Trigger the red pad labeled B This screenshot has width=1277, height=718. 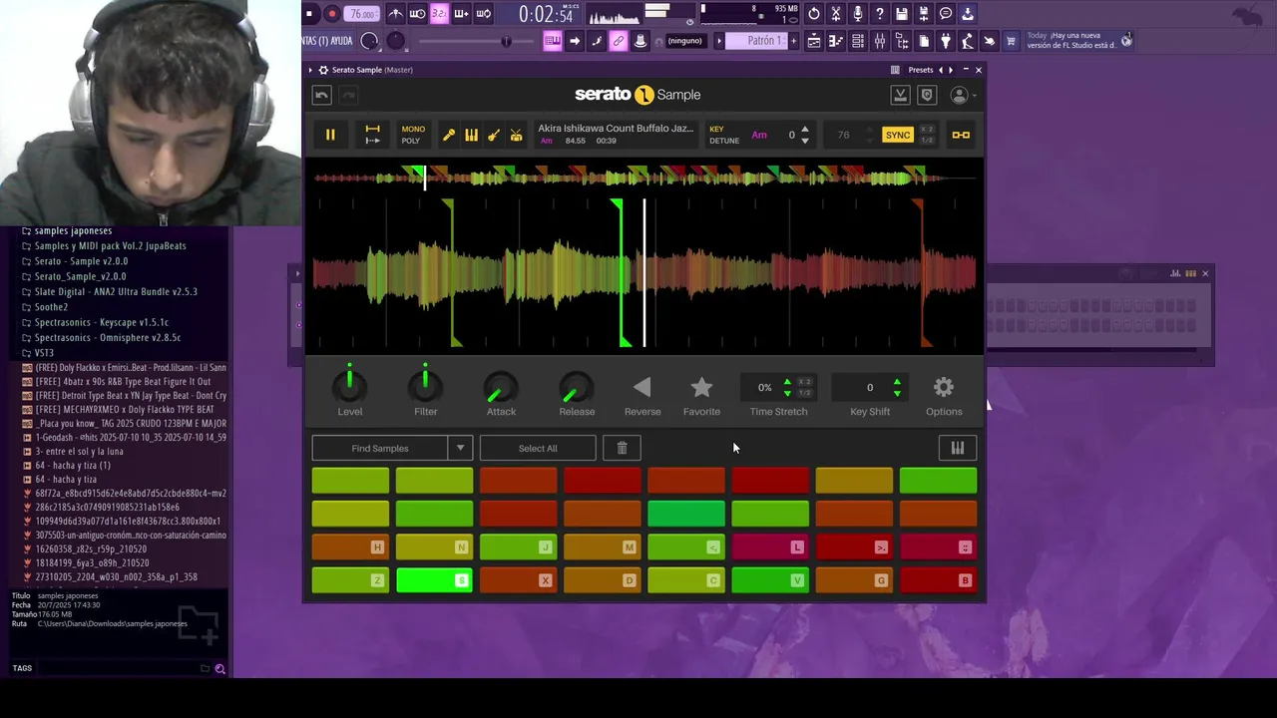pyautogui.click(x=938, y=579)
